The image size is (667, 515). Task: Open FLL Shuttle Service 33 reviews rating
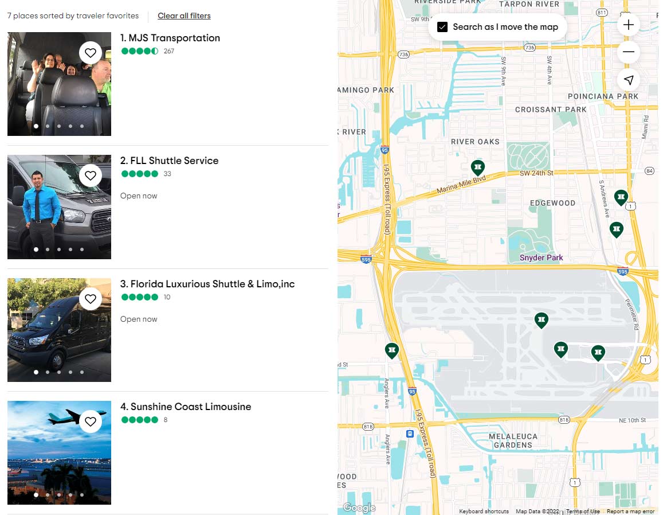pyautogui.click(x=146, y=174)
